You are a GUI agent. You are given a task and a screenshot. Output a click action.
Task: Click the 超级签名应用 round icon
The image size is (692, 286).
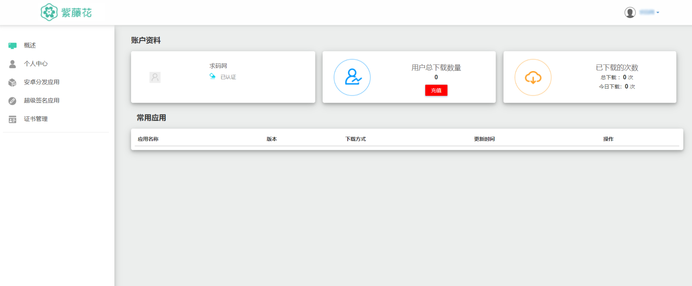[x=12, y=101]
